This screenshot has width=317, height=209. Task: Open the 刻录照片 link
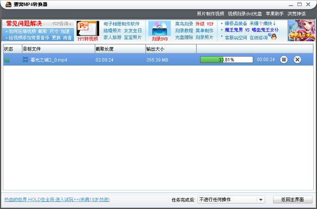204,37
